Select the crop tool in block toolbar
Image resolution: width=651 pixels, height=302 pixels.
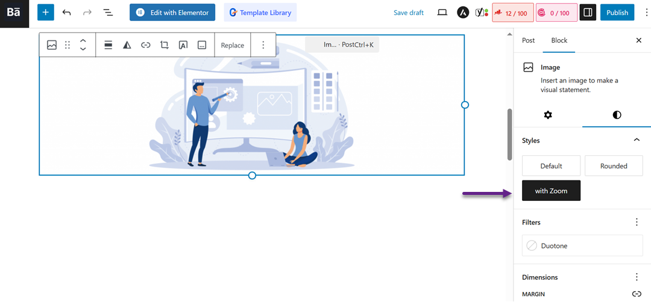pyautogui.click(x=164, y=45)
